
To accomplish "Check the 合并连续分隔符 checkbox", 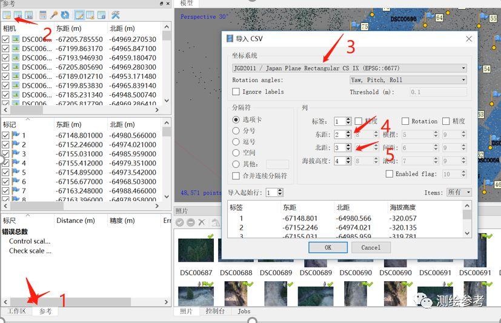I will [x=236, y=176].
